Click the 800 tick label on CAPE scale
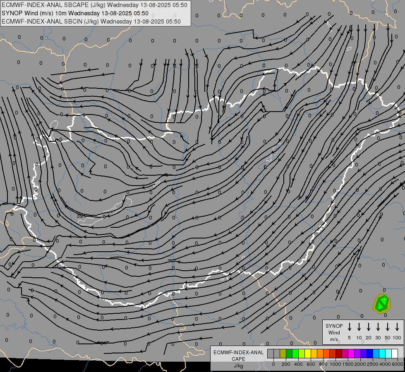This screenshot has height=372, width=405. tap(323, 364)
